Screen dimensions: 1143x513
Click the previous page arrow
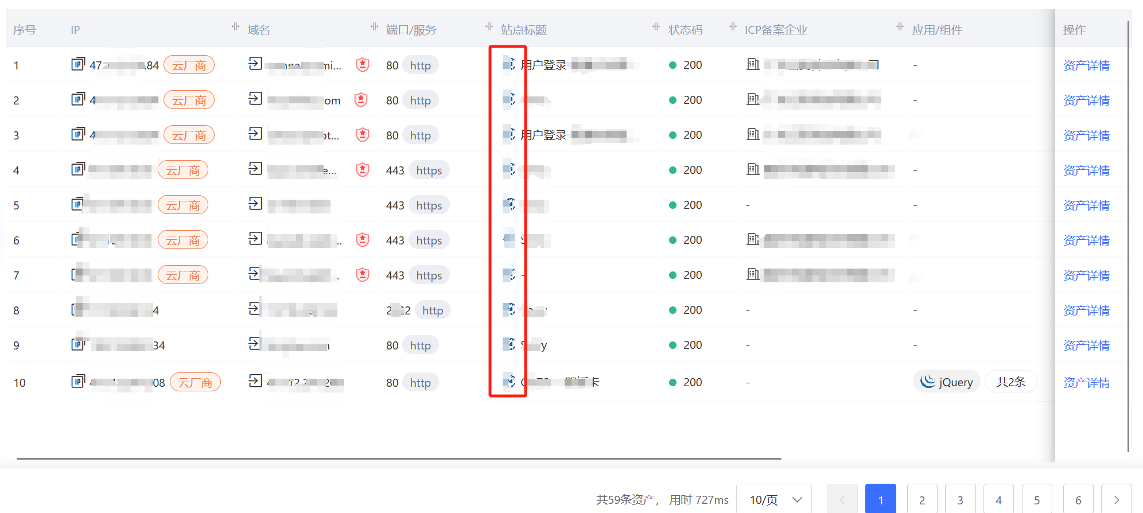coord(842,499)
